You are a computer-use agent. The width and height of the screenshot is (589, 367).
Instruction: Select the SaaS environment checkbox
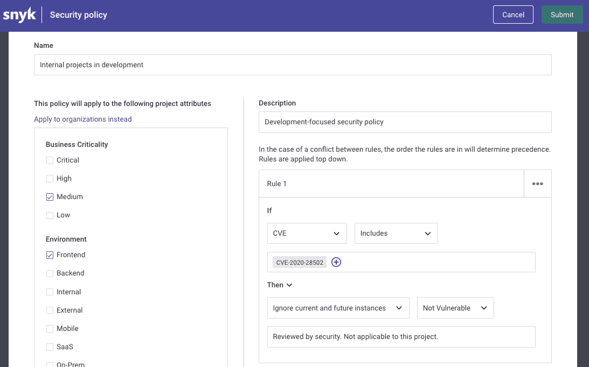point(50,347)
